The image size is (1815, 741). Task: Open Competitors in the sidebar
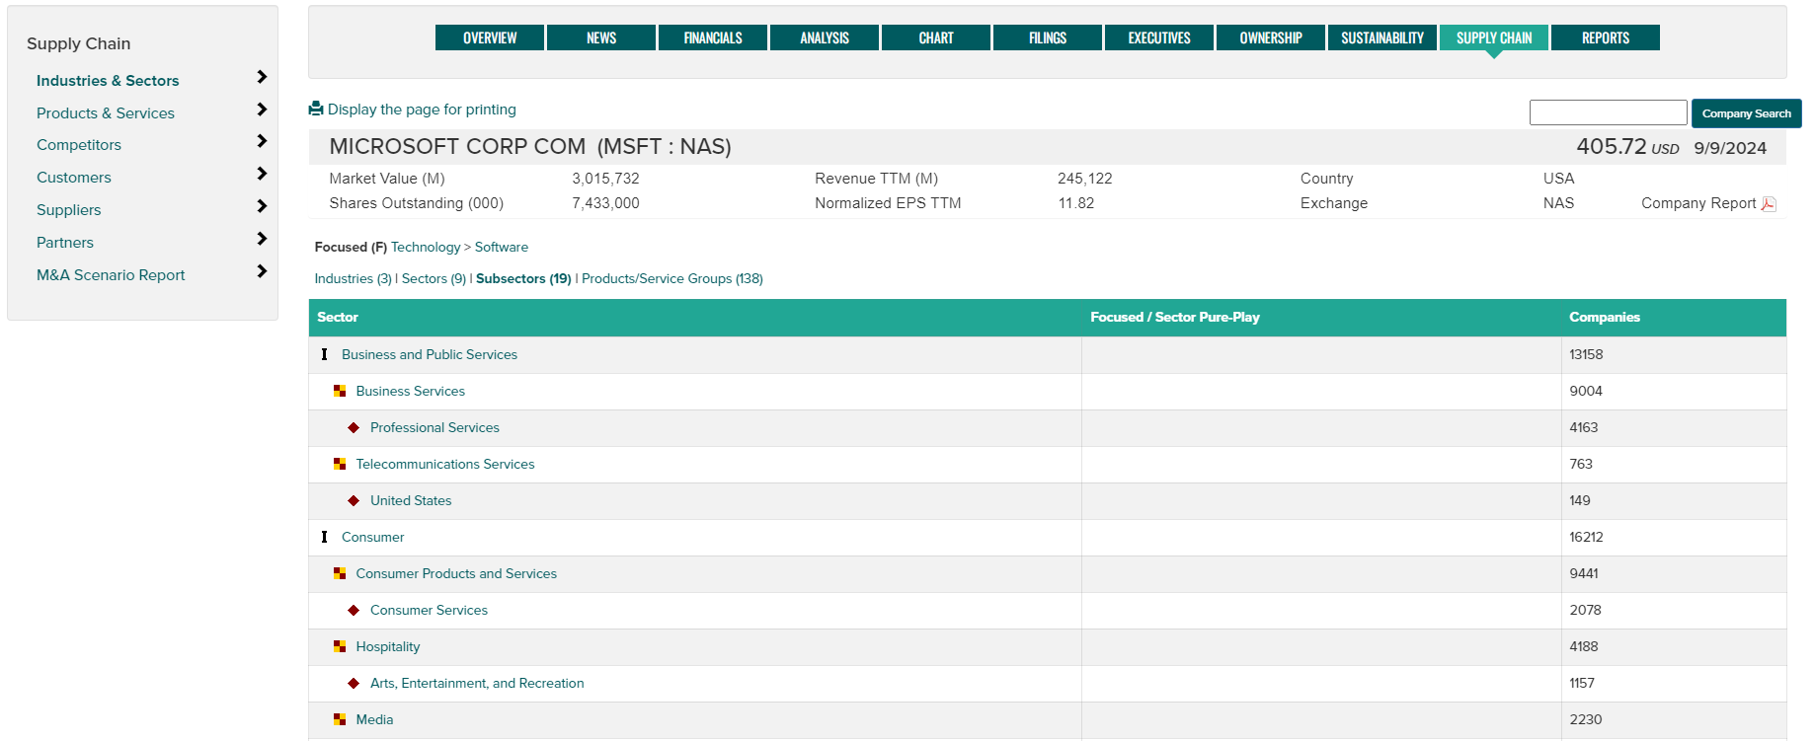(x=79, y=145)
